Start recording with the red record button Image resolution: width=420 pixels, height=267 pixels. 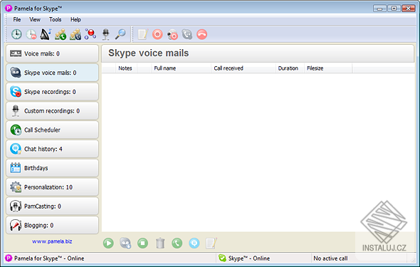point(157,34)
